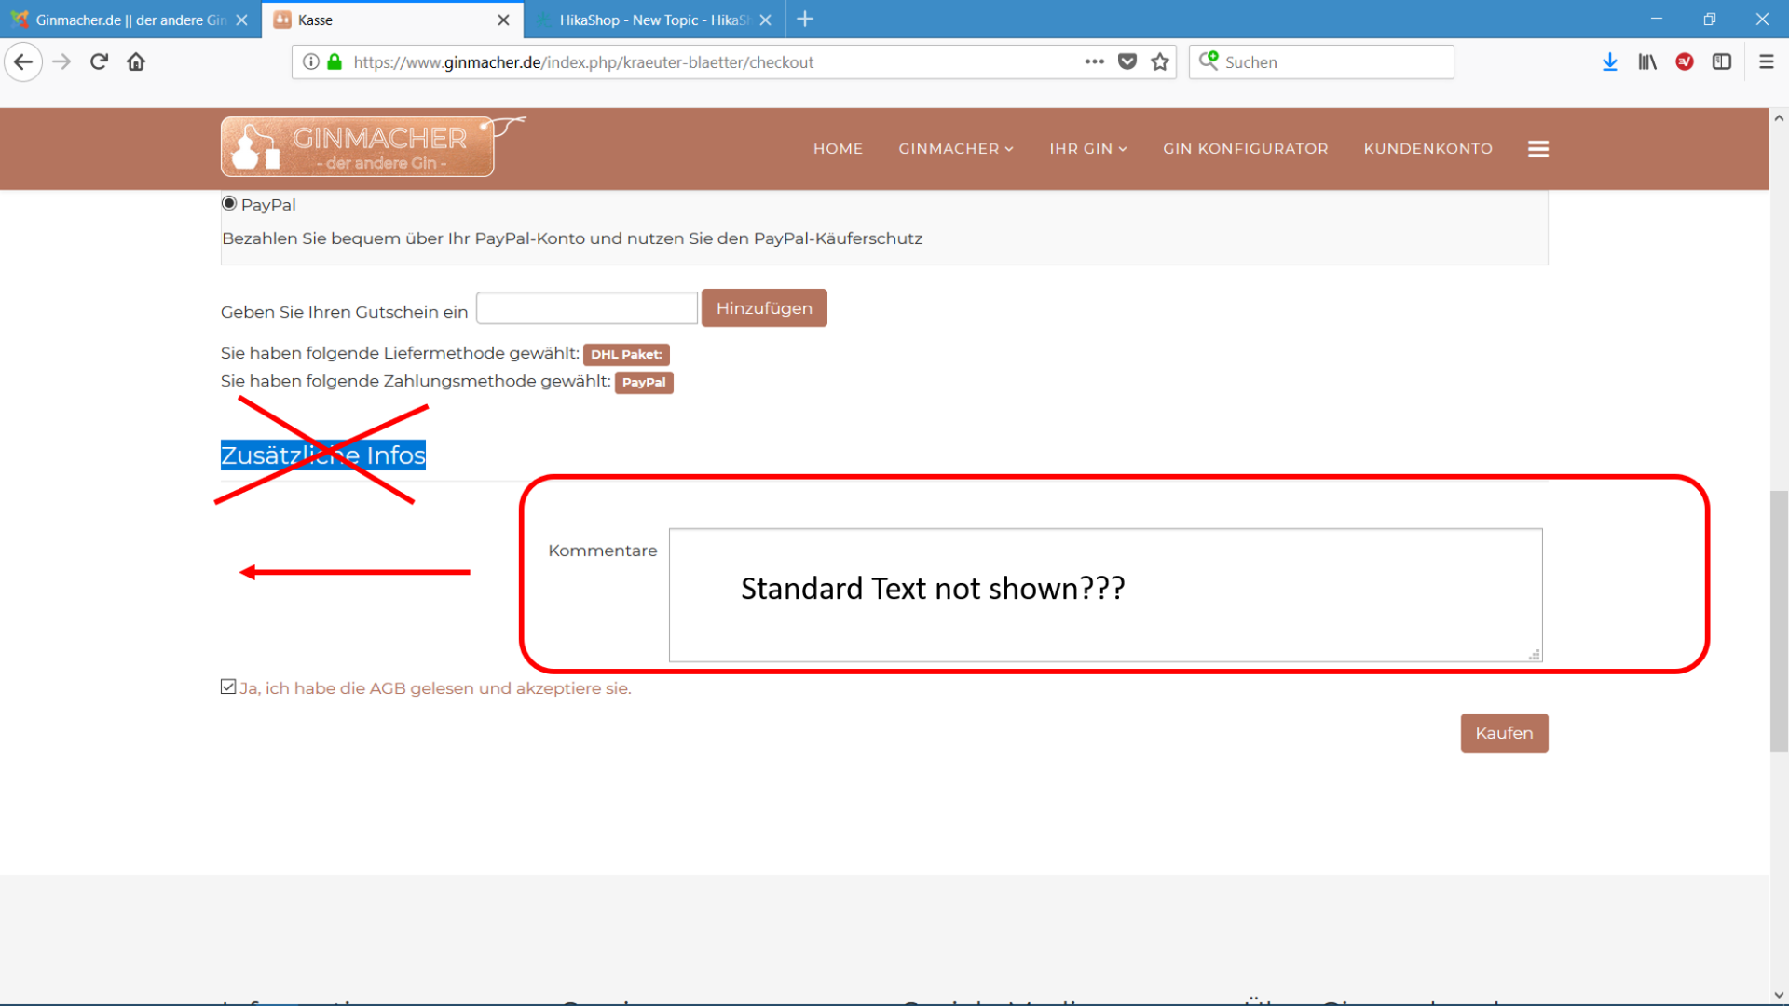Toggle the AGB acceptance checkbox
The height and width of the screenshot is (1006, 1789).
click(228, 687)
